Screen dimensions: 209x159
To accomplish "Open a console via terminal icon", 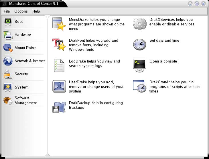I will (140, 65).
